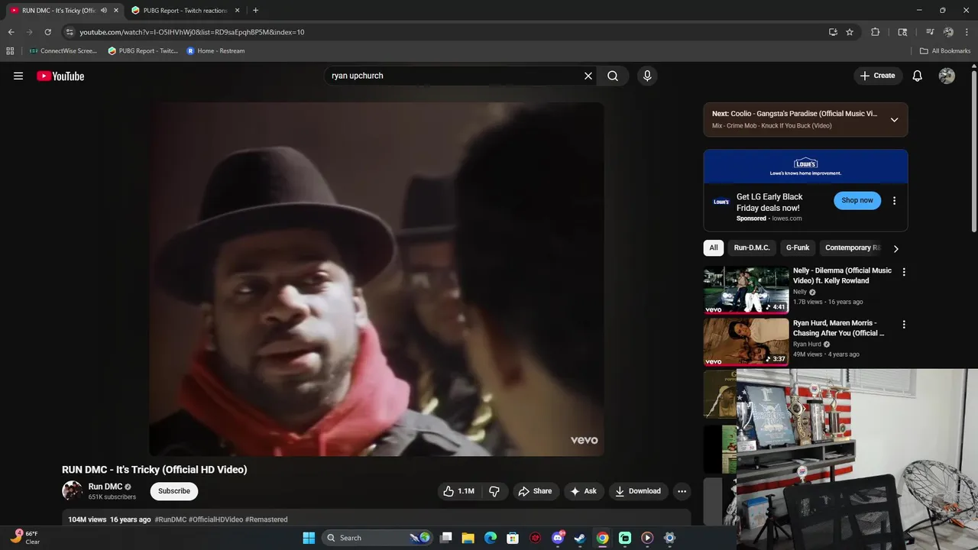Open PUBG Report bookmark

(x=143, y=51)
